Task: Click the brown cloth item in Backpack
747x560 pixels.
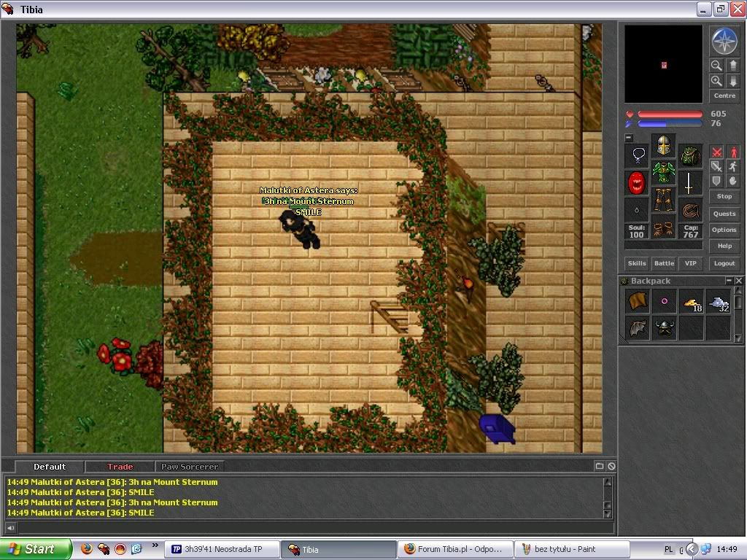Action: 638,301
